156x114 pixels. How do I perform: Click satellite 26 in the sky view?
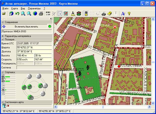(30, 97)
